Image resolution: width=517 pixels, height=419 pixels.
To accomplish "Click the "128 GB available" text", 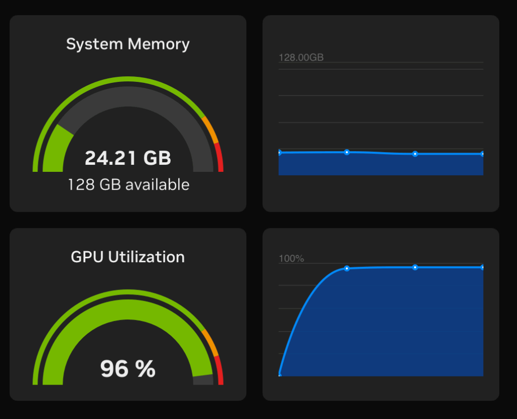I will pyautogui.click(x=128, y=184).
